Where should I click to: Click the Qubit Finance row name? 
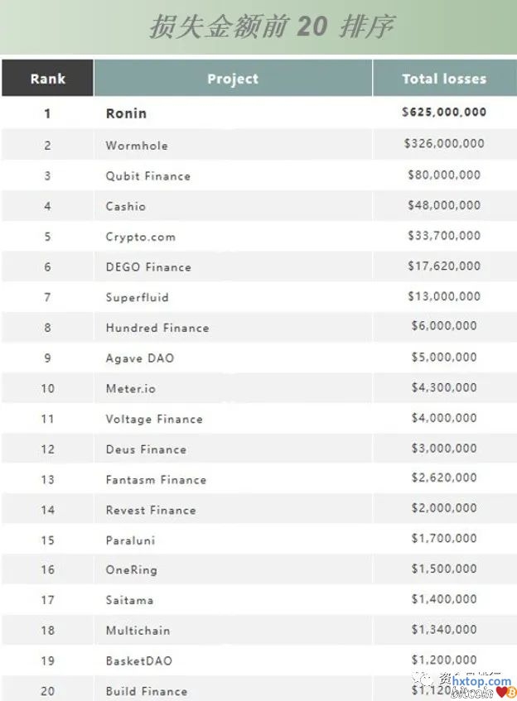pos(147,176)
